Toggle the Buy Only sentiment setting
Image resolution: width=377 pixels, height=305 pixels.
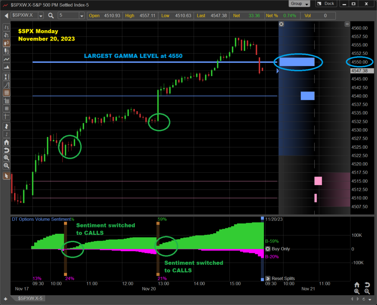[x=268, y=249]
